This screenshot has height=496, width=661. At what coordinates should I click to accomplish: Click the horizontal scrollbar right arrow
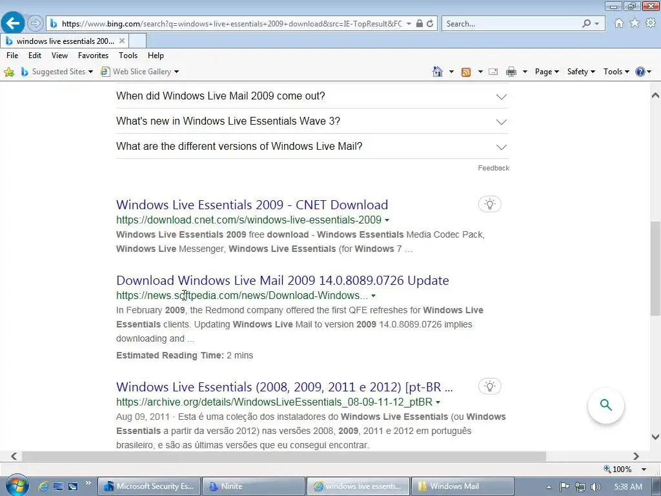tap(636, 457)
